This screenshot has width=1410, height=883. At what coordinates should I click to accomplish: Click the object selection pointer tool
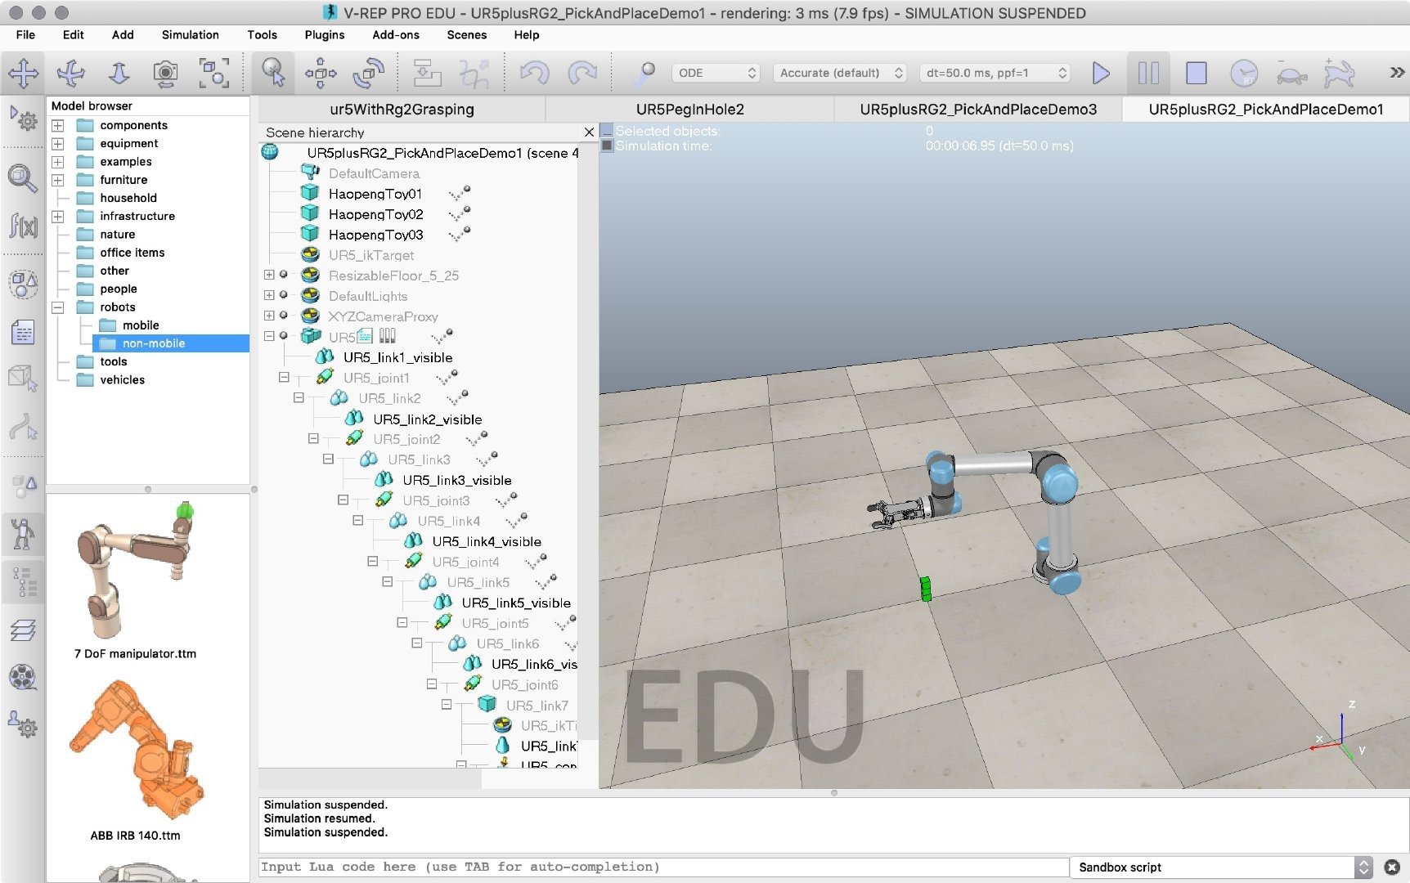coord(272,73)
